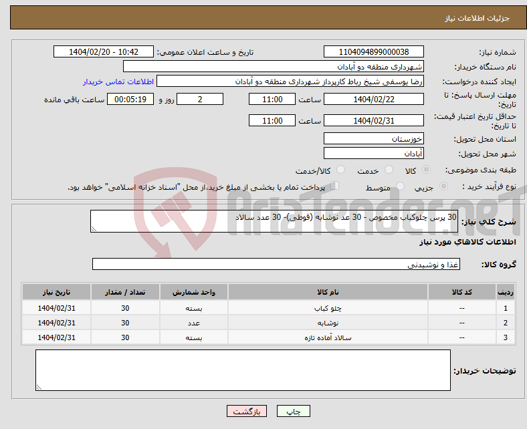Click row number 1 cell

(506, 308)
